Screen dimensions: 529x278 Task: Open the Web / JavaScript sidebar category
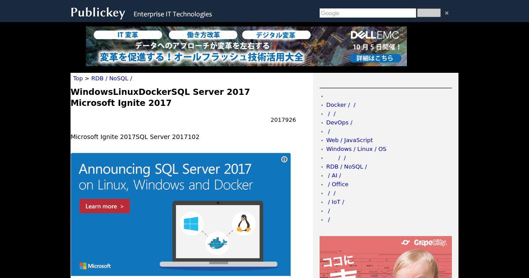[x=350, y=140]
